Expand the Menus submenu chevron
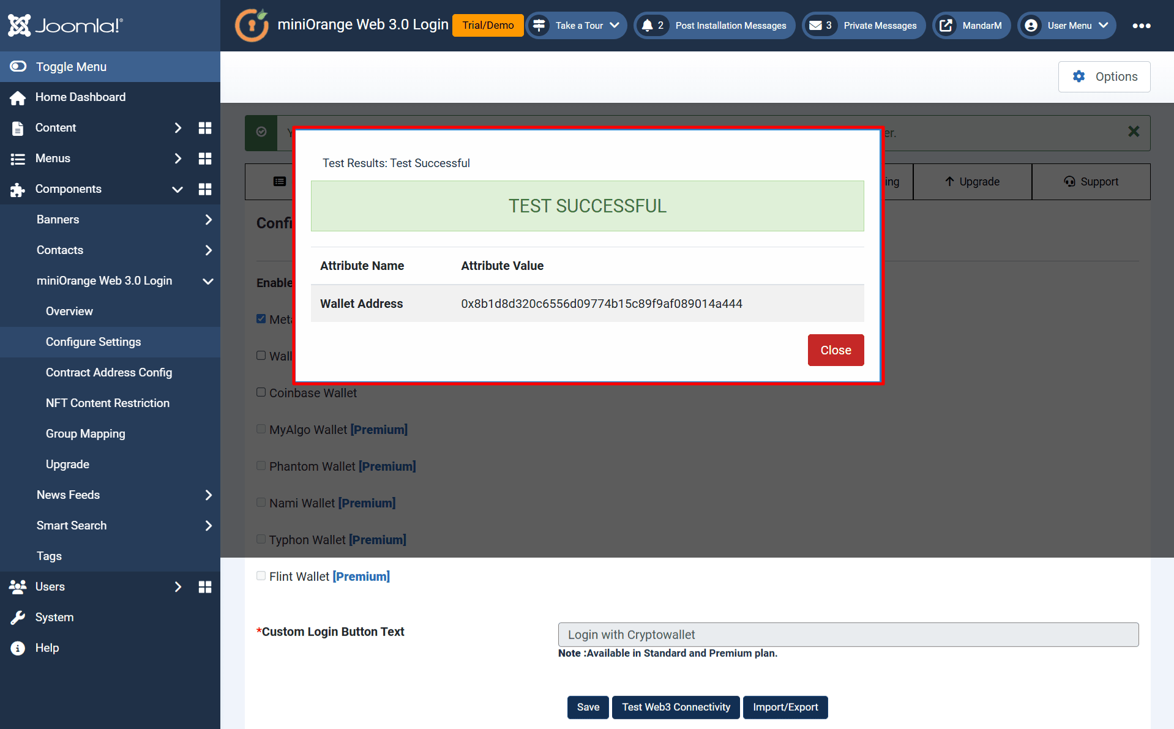The height and width of the screenshot is (729, 1174). coord(178,159)
